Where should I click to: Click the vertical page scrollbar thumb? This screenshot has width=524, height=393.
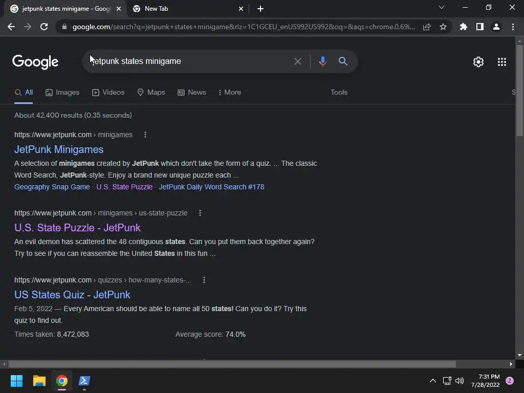(519, 90)
